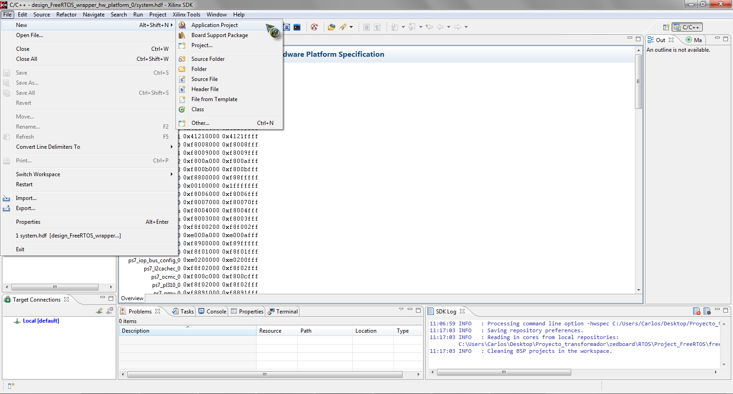This screenshot has width=733, height=394.
Task: Click the second SDK Log toolbar icon
Action: [x=707, y=311]
